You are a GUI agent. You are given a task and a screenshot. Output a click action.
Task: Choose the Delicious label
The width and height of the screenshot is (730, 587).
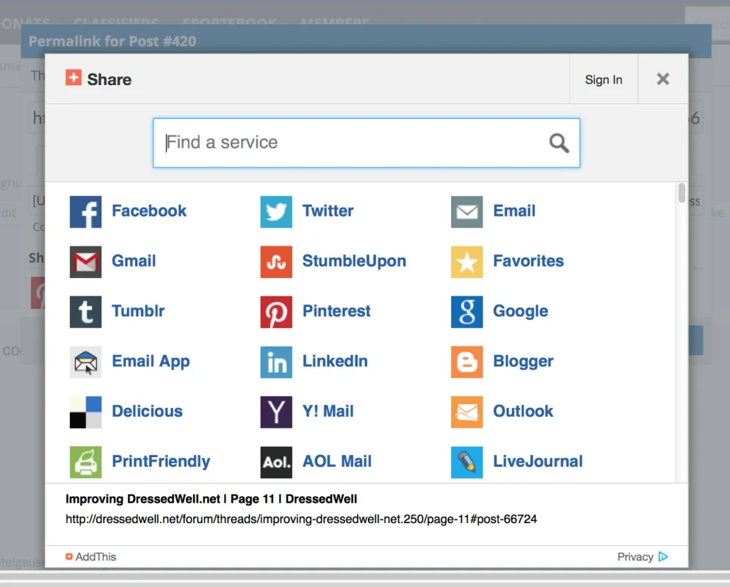(147, 411)
